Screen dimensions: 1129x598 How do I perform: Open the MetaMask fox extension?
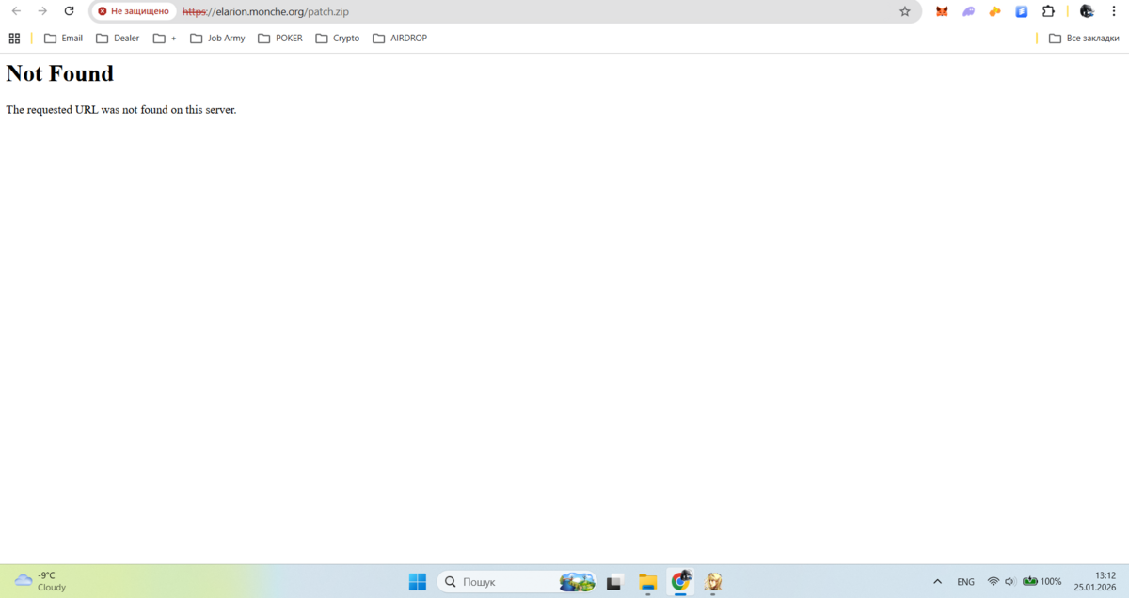click(x=942, y=11)
